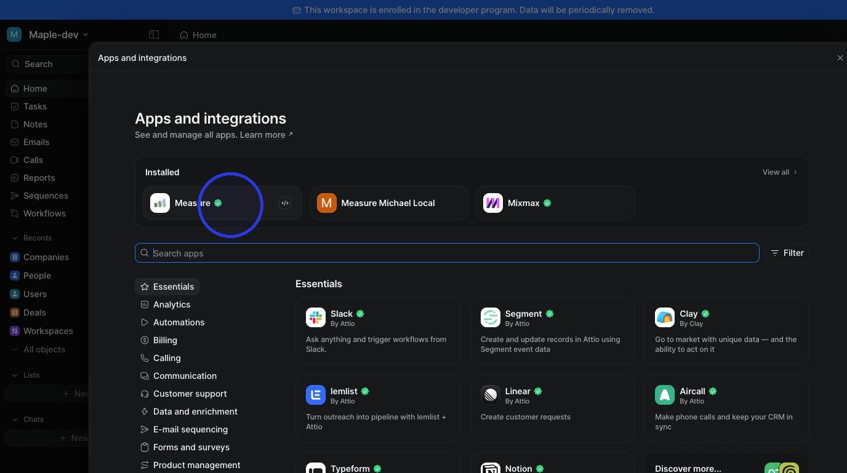The height and width of the screenshot is (473, 847).
Task: Click the Maple-dev workspace avatar
Action: coord(14,34)
